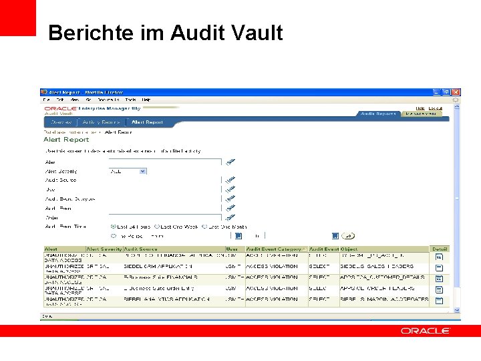Select the The Period radio option
481x361 pixels.
pos(114,236)
